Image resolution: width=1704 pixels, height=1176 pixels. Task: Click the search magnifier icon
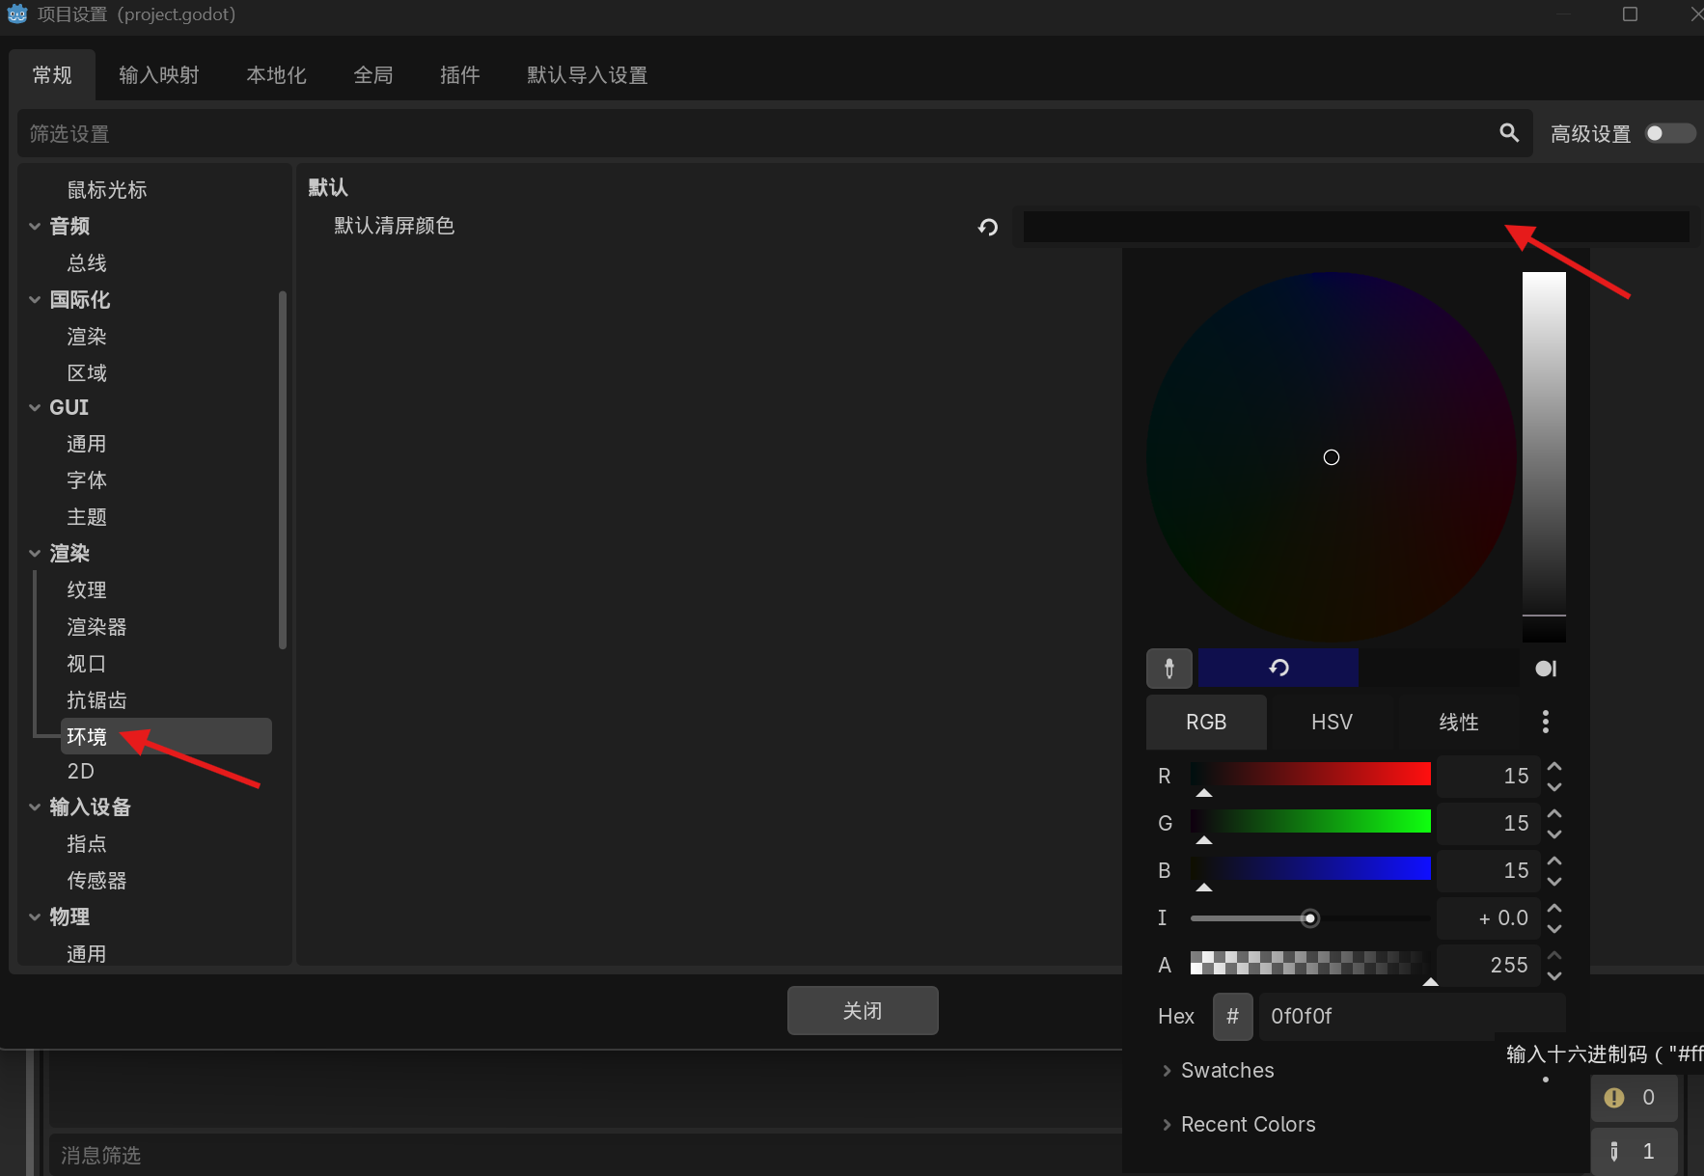1509,133
